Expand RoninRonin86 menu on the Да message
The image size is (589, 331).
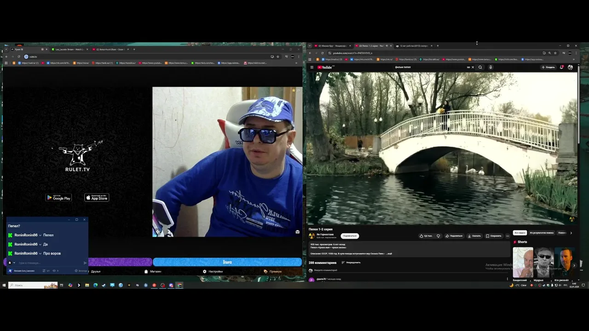(x=40, y=244)
